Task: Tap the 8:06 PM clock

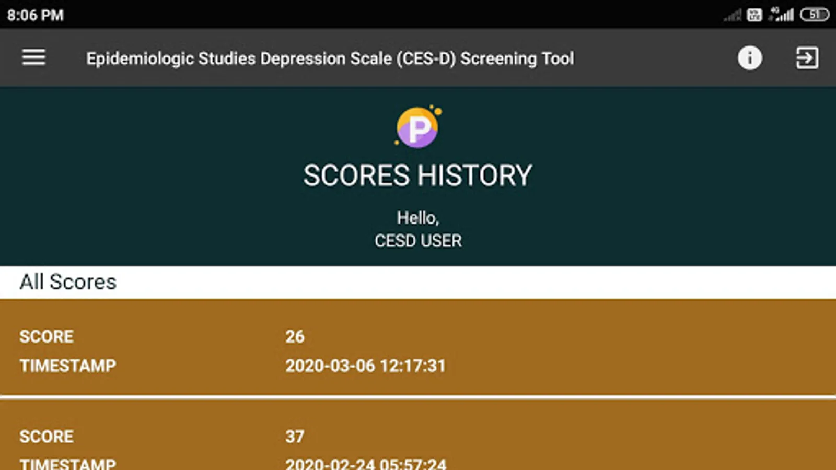Action: pyautogui.click(x=36, y=15)
